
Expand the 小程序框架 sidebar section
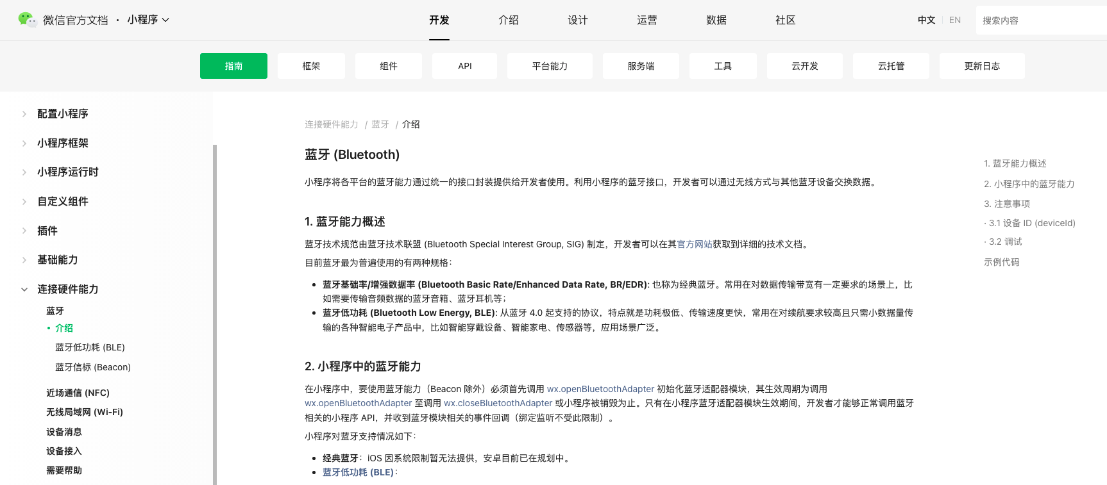(24, 144)
